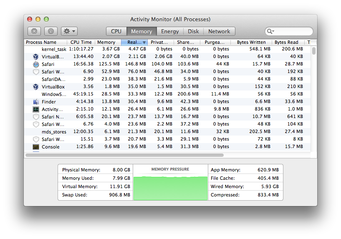Click bytes written 548.1 MB cell
This screenshot has width=341, height=239.
(260, 49)
